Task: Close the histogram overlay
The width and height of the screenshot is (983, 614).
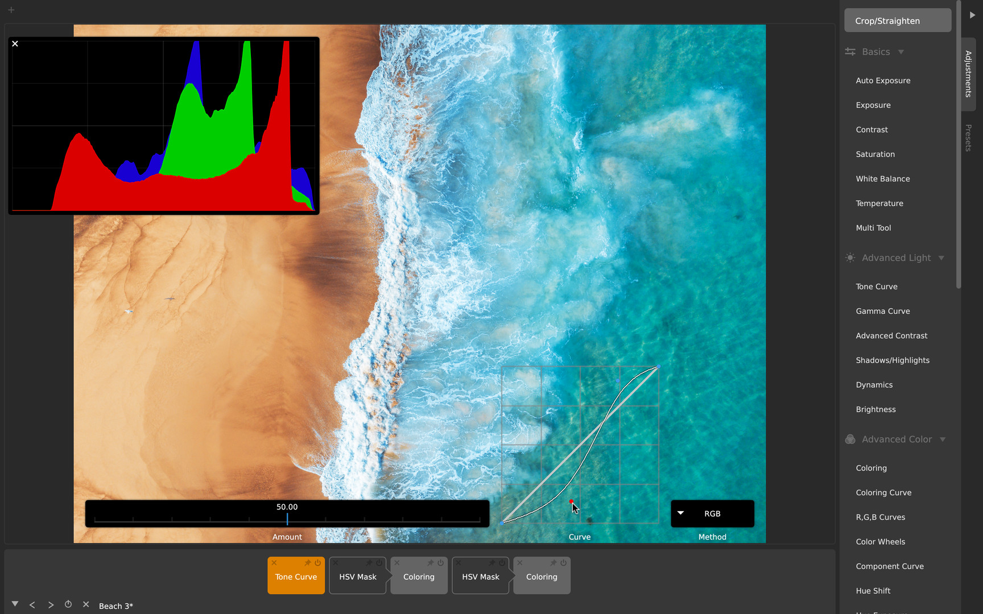Action: (15, 44)
